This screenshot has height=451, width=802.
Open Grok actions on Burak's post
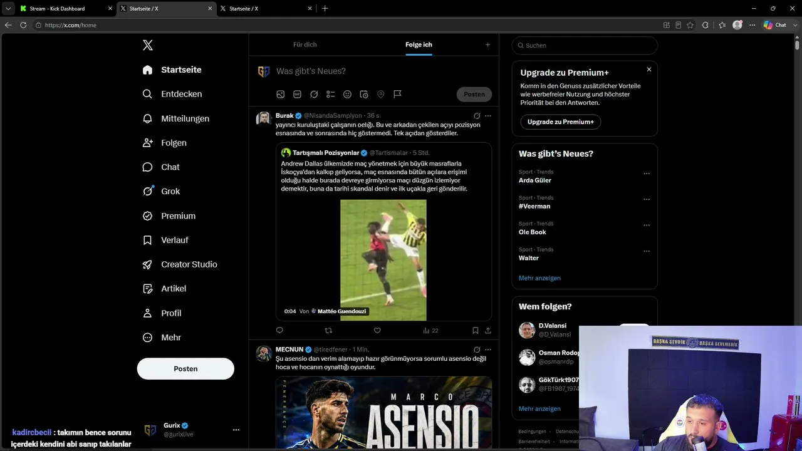pyautogui.click(x=477, y=116)
